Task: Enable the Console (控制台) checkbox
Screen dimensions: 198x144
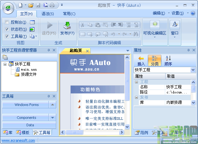Action: click(7, 22)
